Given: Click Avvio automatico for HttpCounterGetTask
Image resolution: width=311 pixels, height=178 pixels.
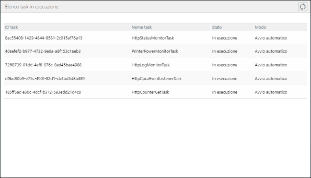Looking at the screenshot, I should click(x=271, y=92).
